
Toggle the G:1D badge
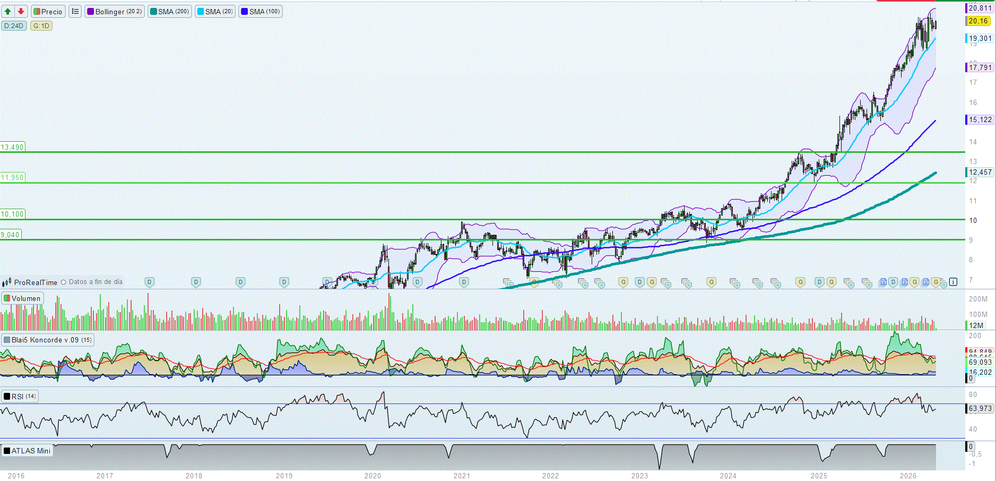pyautogui.click(x=41, y=25)
